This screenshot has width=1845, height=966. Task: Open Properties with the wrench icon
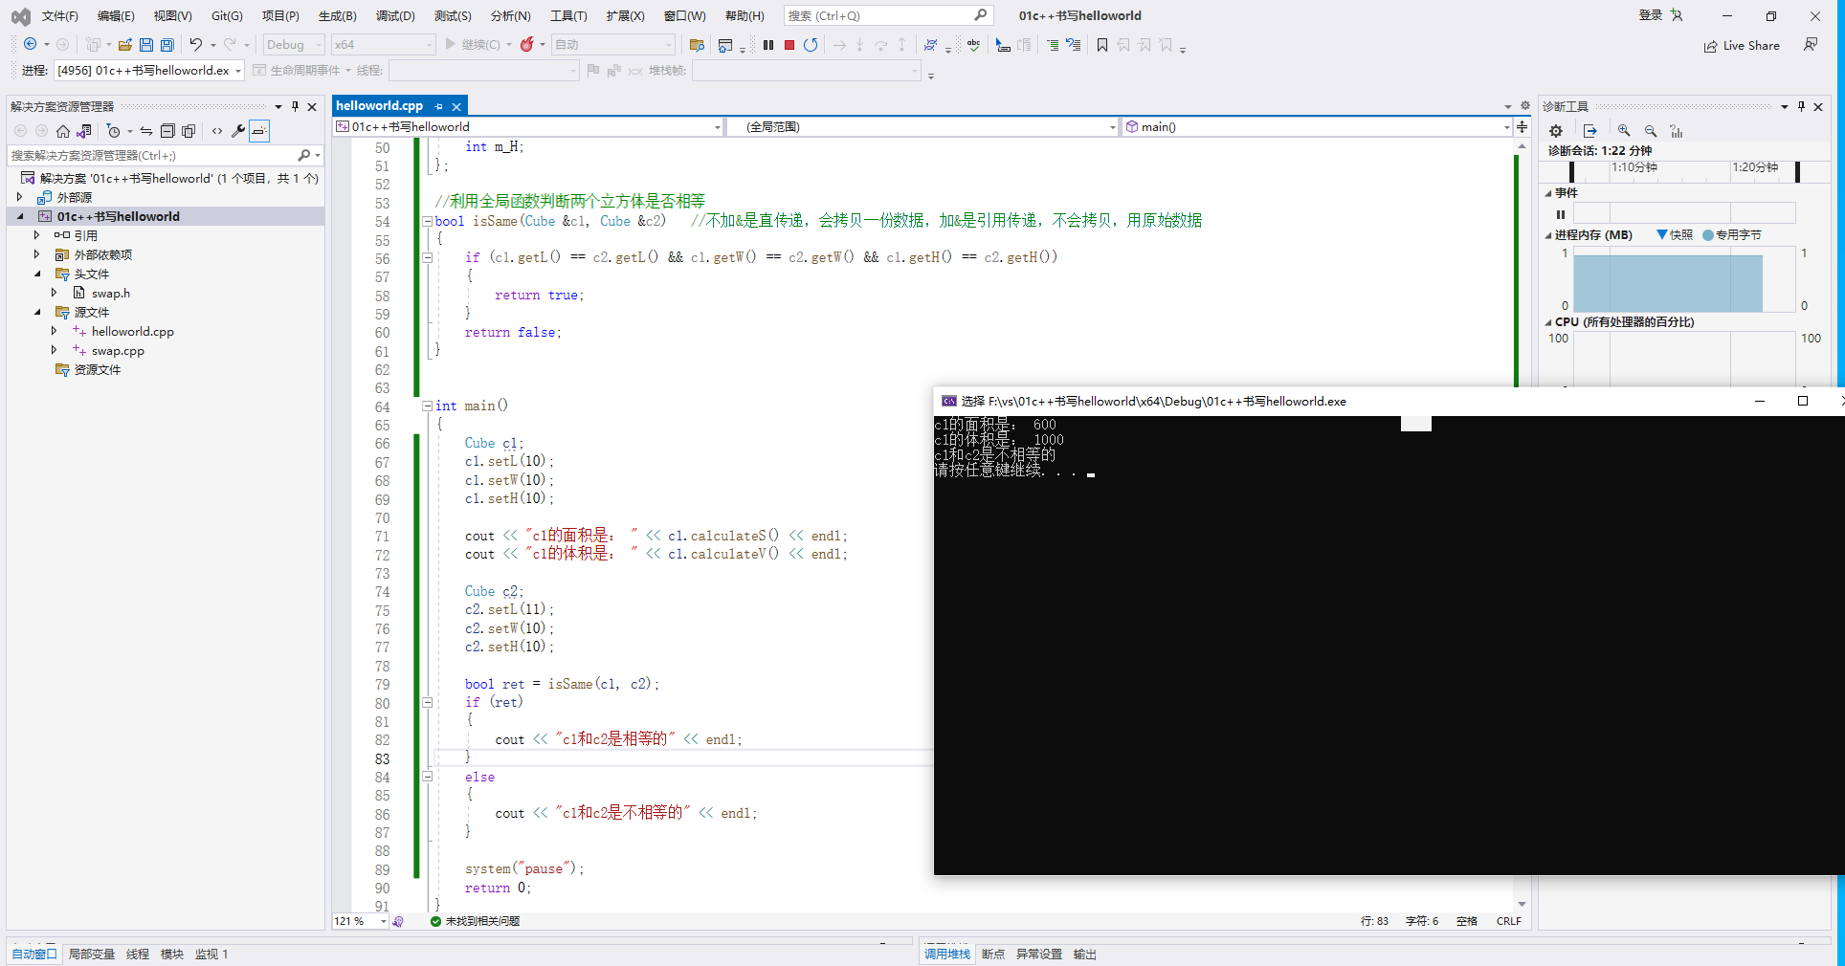click(238, 131)
